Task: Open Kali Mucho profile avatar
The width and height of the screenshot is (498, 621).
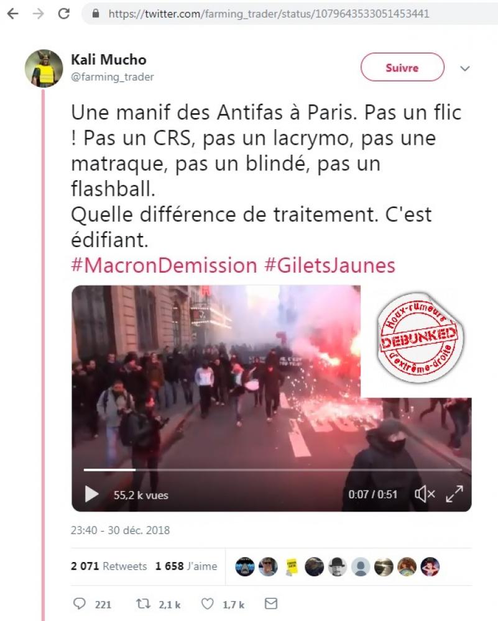Action: tap(44, 68)
